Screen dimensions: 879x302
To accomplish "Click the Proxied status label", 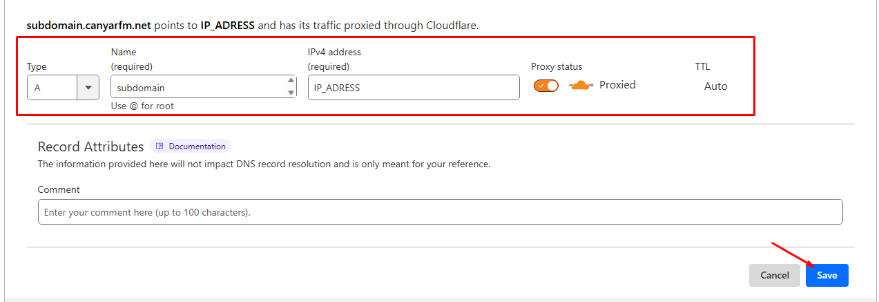I will (617, 85).
